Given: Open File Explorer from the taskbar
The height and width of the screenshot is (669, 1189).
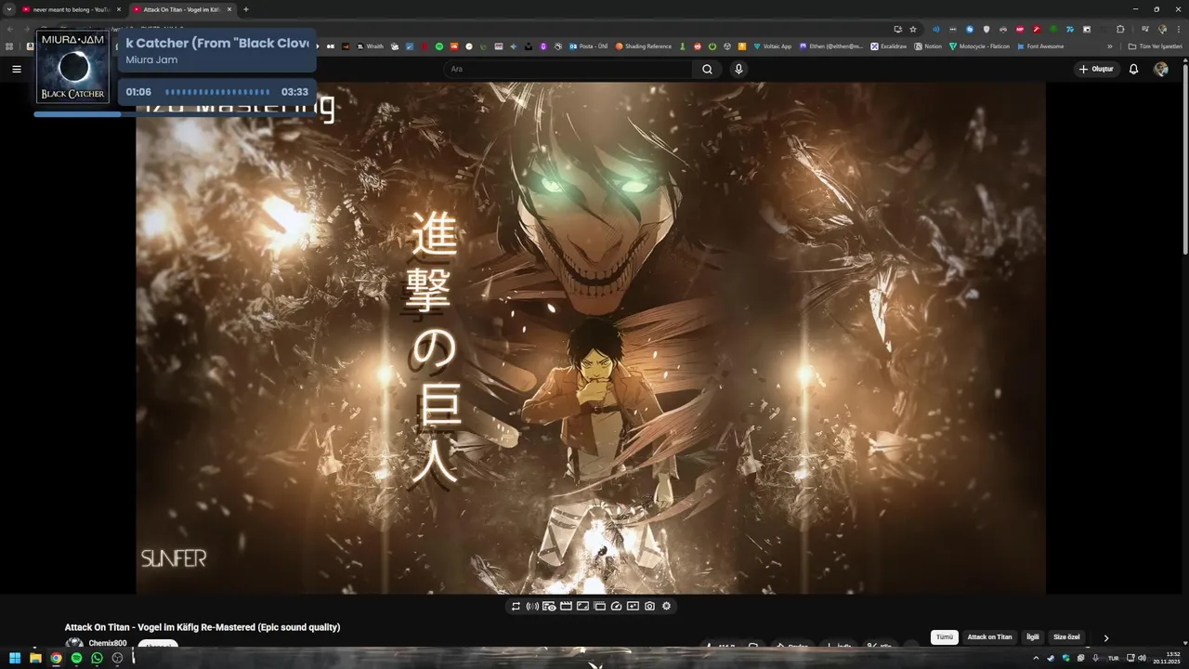Looking at the screenshot, I should point(35,658).
